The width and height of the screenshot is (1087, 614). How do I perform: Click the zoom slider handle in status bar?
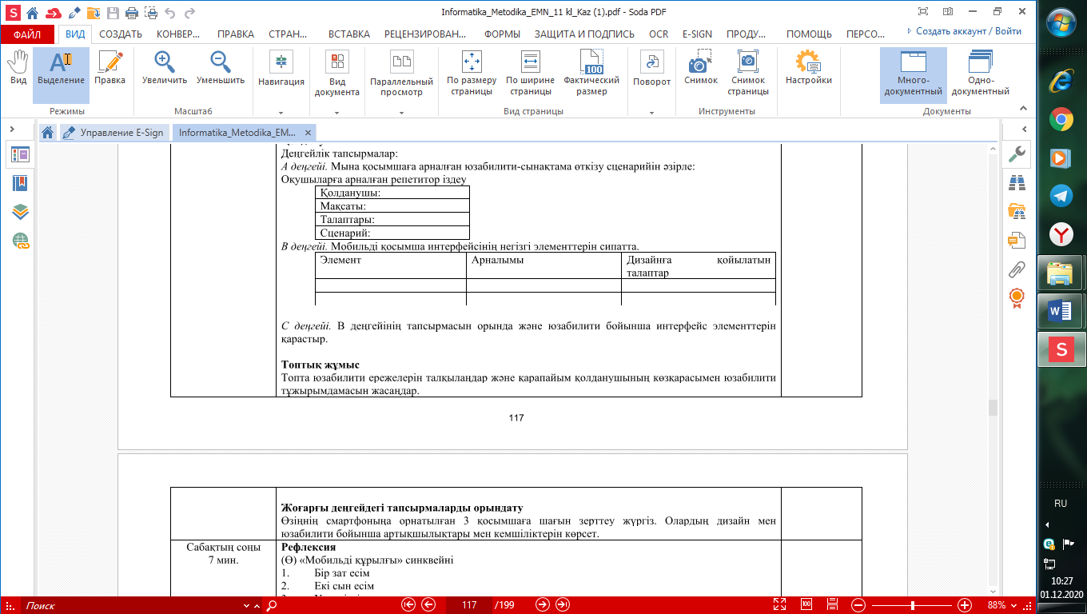pos(914,605)
